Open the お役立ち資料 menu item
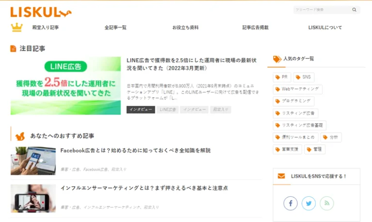The height and width of the screenshot is (222, 372). click(x=185, y=28)
